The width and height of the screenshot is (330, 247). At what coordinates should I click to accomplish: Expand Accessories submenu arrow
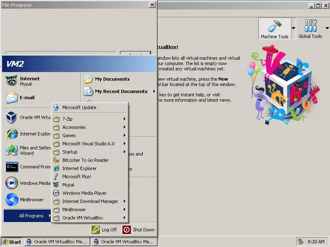pos(125,127)
